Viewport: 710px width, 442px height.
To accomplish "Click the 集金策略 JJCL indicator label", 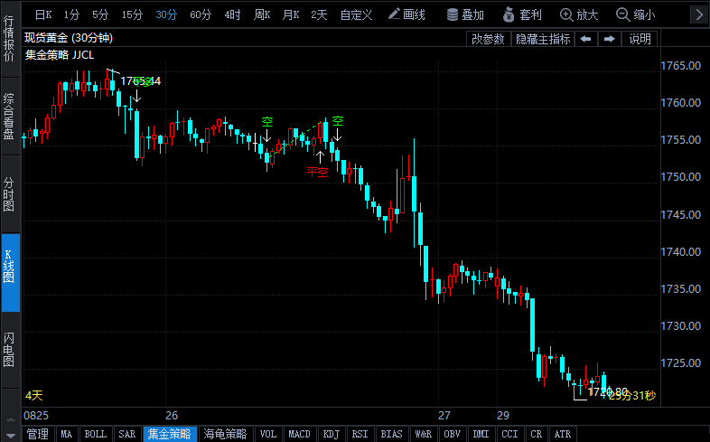I will (60, 55).
